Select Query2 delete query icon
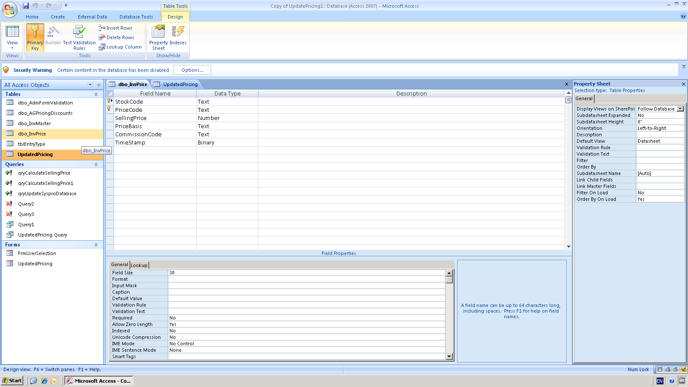The image size is (688, 387). [x=9, y=203]
